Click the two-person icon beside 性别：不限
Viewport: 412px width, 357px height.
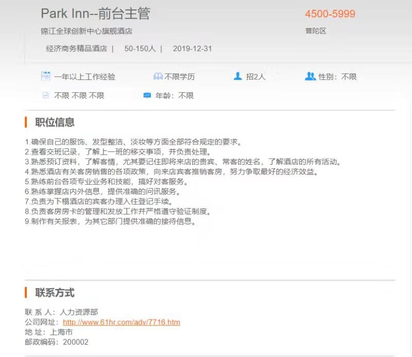coord(310,76)
